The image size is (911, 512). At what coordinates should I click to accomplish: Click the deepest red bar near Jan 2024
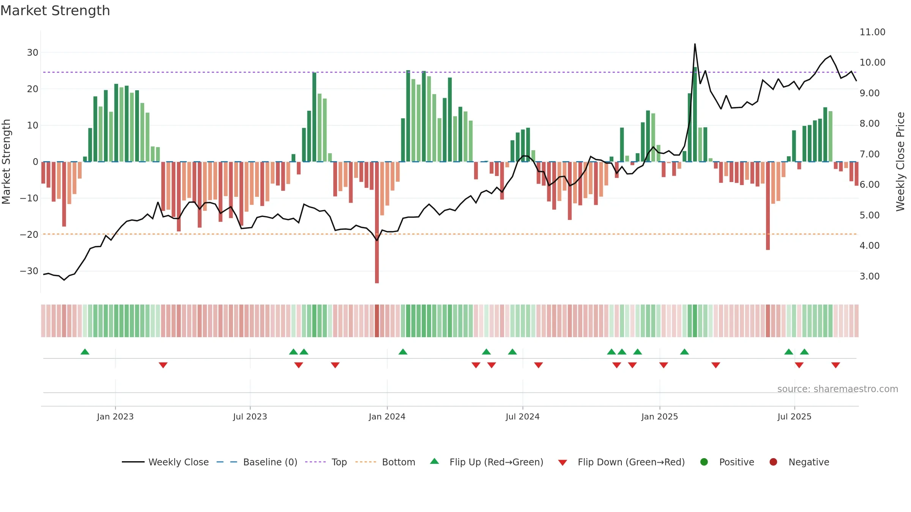click(x=377, y=222)
